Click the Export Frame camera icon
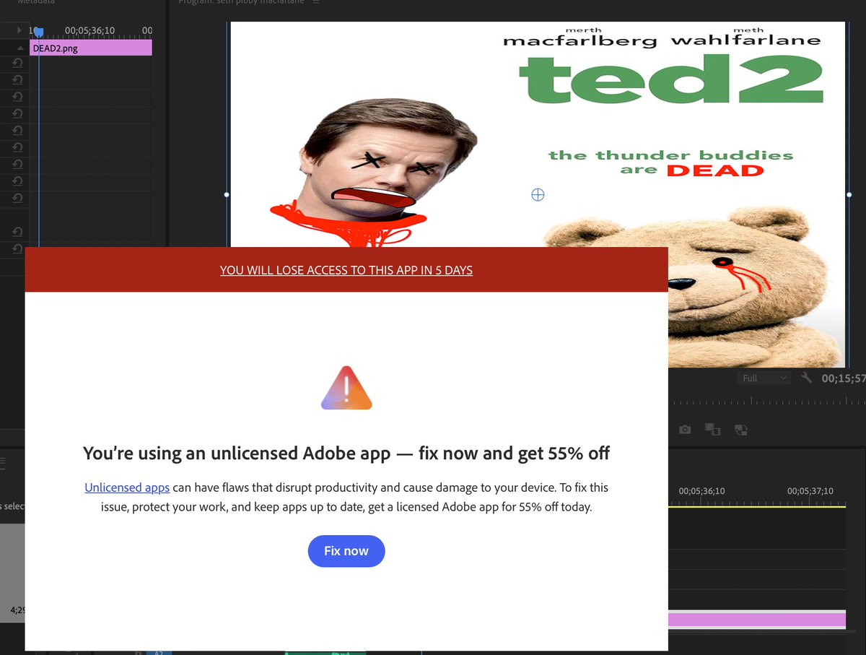The image size is (866, 655). tap(685, 430)
